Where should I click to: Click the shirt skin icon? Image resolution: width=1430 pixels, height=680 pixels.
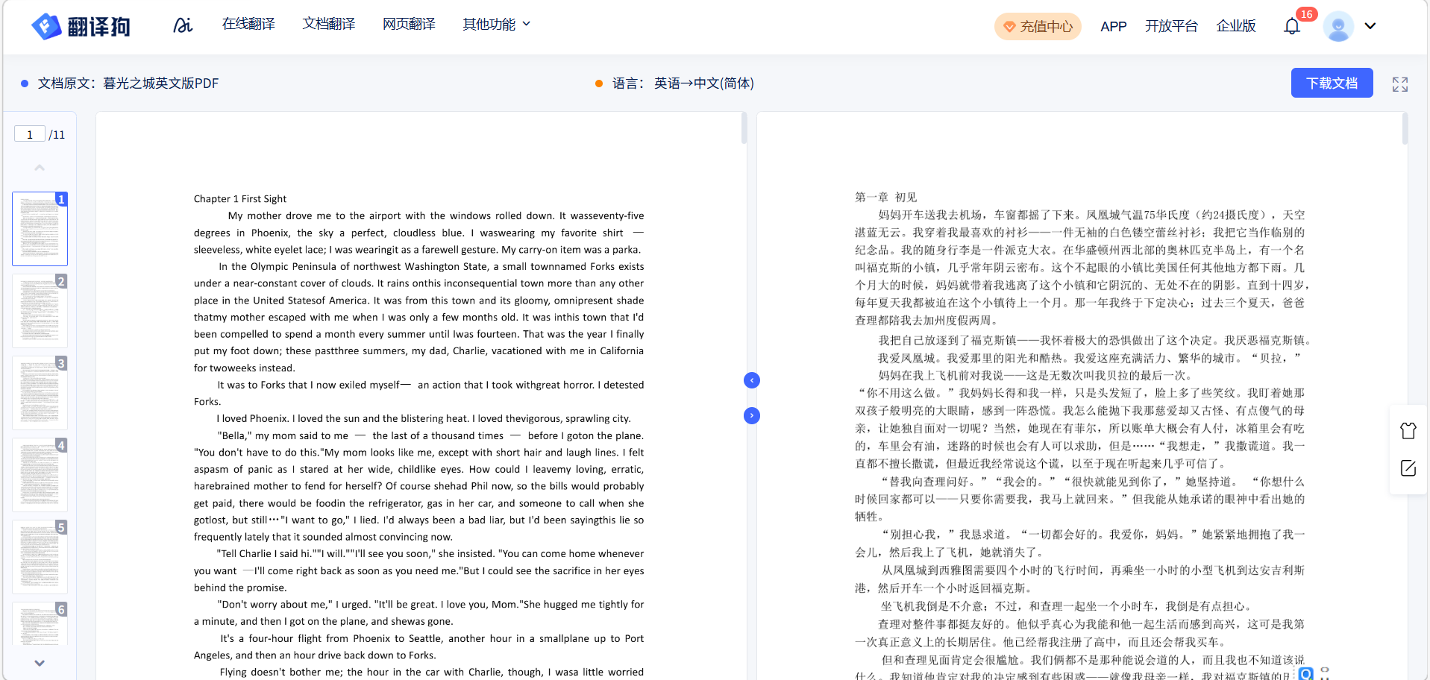1408,431
